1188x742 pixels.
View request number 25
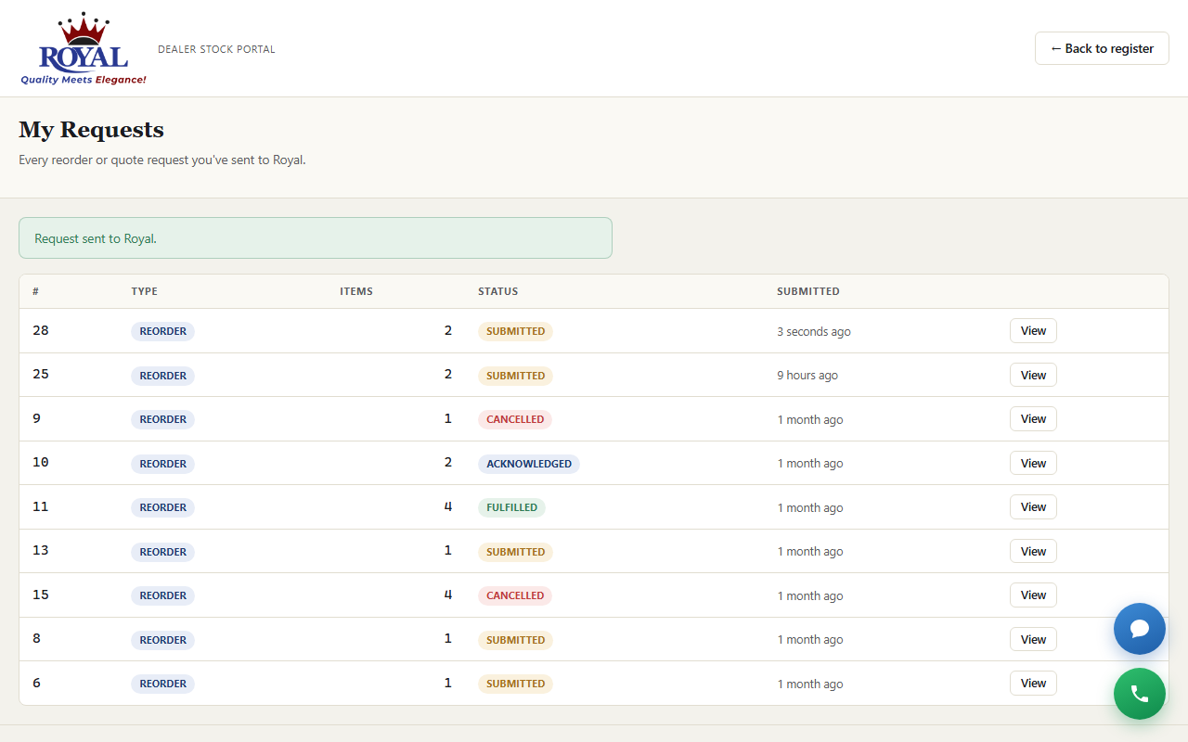tap(1033, 375)
